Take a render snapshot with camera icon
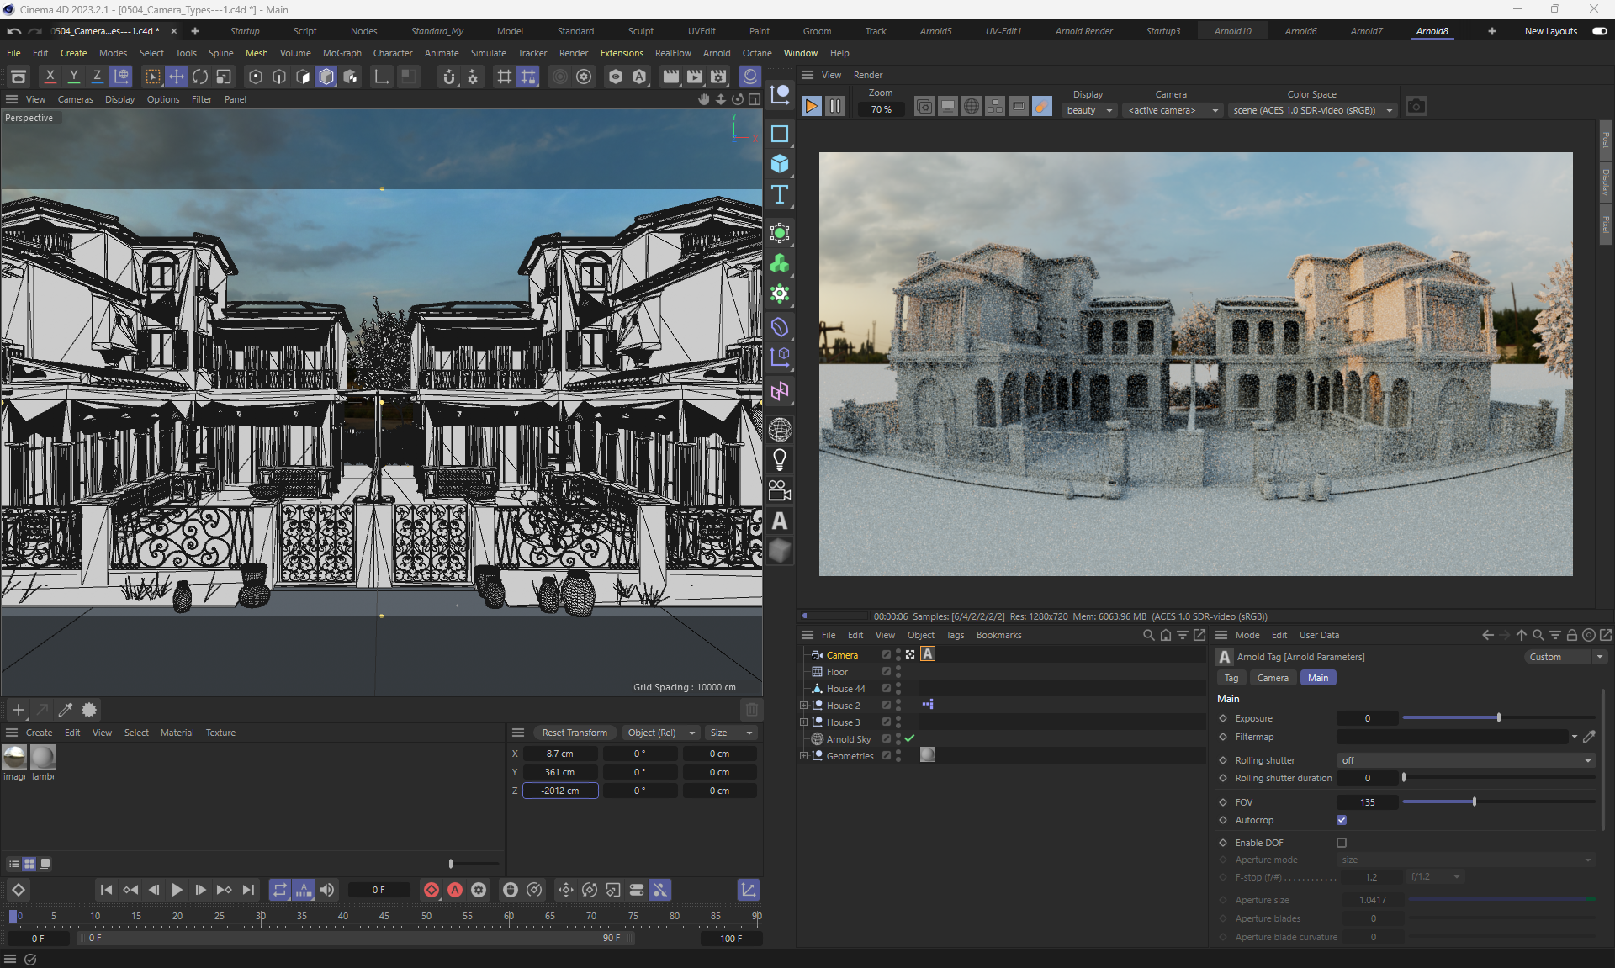Viewport: 1615px width, 968px height. pyautogui.click(x=1416, y=107)
